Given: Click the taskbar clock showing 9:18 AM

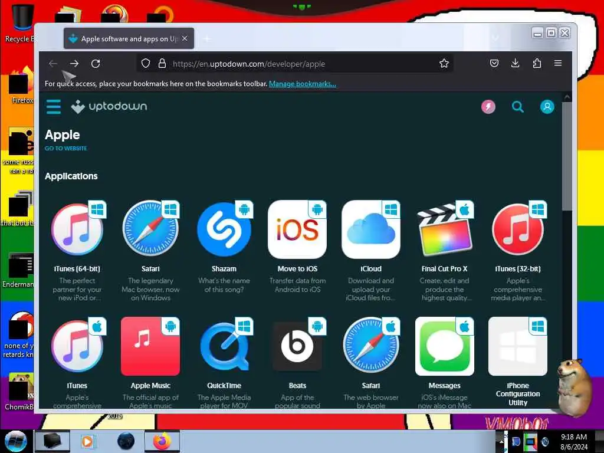Looking at the screenshot, I should 573,437.
